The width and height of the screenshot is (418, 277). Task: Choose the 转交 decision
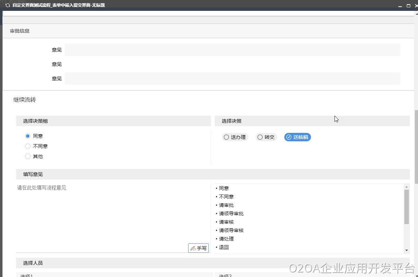point(266,137)
